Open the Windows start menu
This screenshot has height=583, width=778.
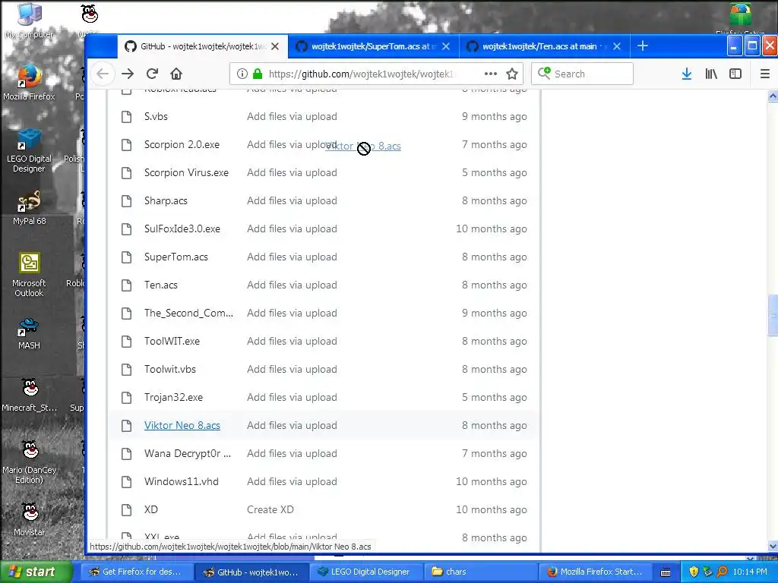pyautogui.click(x=36, y=572)
